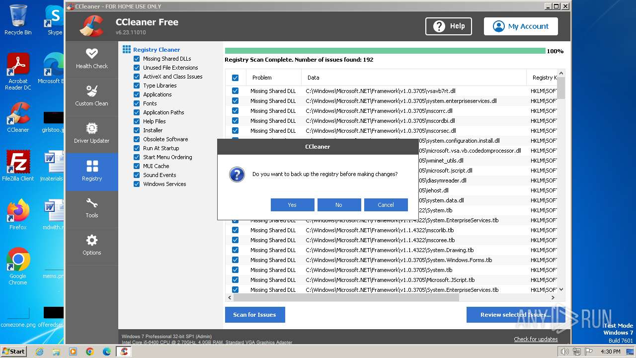The image size is (636, 358).
Task: Sort by Data column header
Action: [414, 78]
